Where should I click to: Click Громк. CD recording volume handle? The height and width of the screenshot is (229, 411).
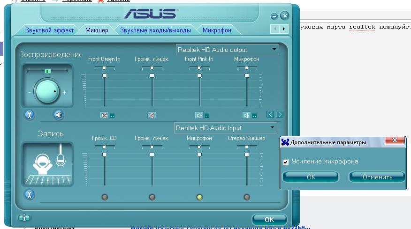(105, 155)
